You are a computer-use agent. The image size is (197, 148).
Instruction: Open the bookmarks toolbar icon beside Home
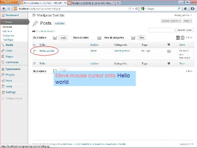click(193, 9)
